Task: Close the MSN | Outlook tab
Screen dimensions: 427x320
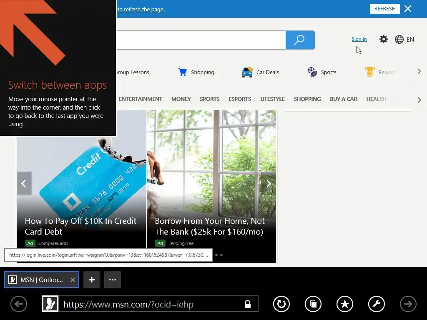Action: pyautogui.click(x=73, y=280)
